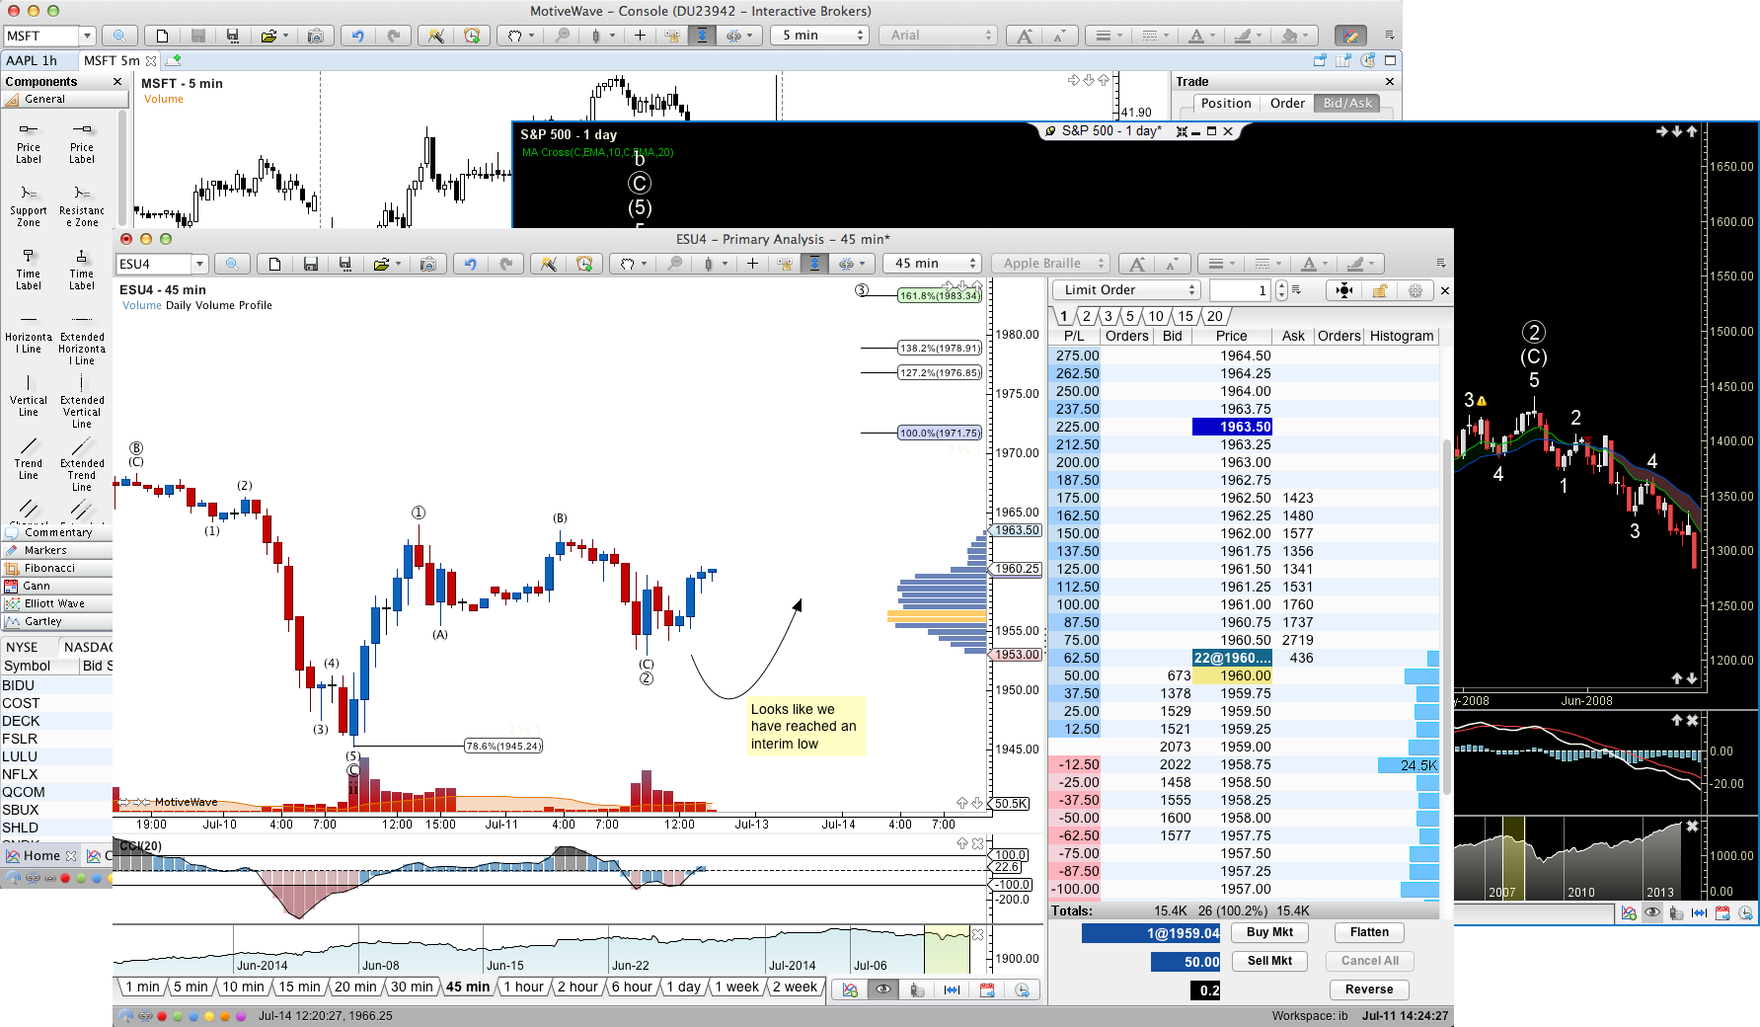The height and width of the screenshot is (1027, 1760).
Task: Open Arial font dropdown in Console
Action: [x=938, y=36]
